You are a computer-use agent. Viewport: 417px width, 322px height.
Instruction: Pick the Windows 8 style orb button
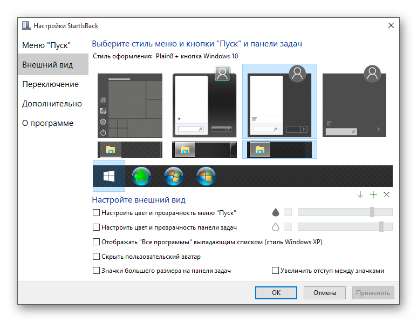tap(206, 176)
